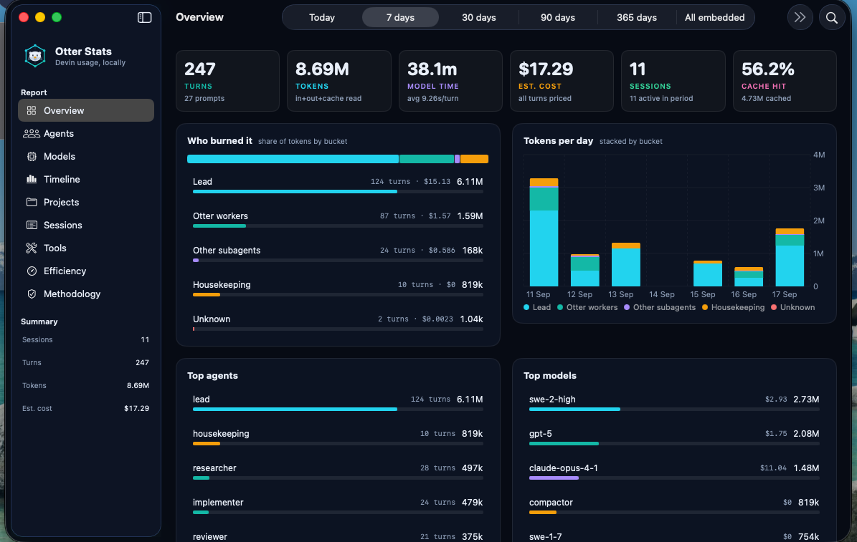Click the Agents people icon
The image size is (857, 542).
click(32, 133)
